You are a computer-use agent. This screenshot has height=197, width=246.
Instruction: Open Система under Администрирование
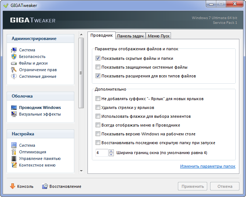coord(27,50)
